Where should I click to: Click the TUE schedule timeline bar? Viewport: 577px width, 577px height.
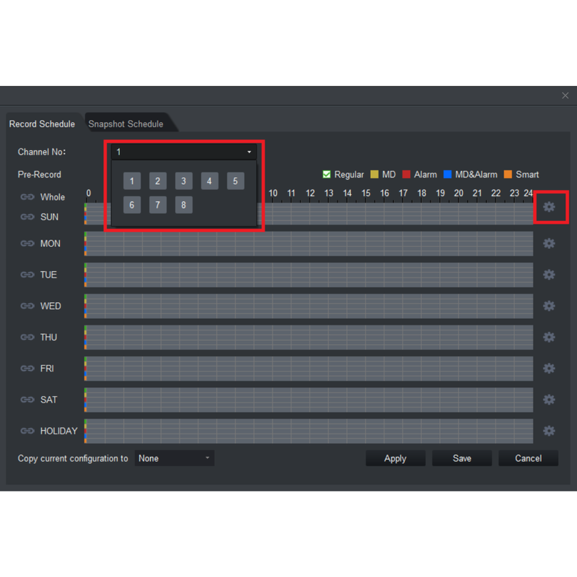(x=309, y=275)
